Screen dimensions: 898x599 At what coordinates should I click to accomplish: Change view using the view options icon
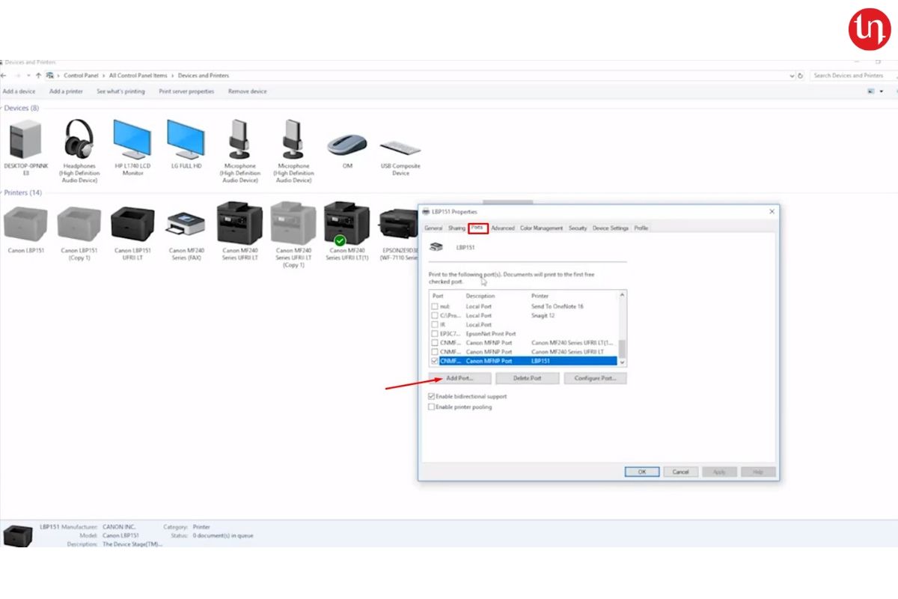coord(871,91)
